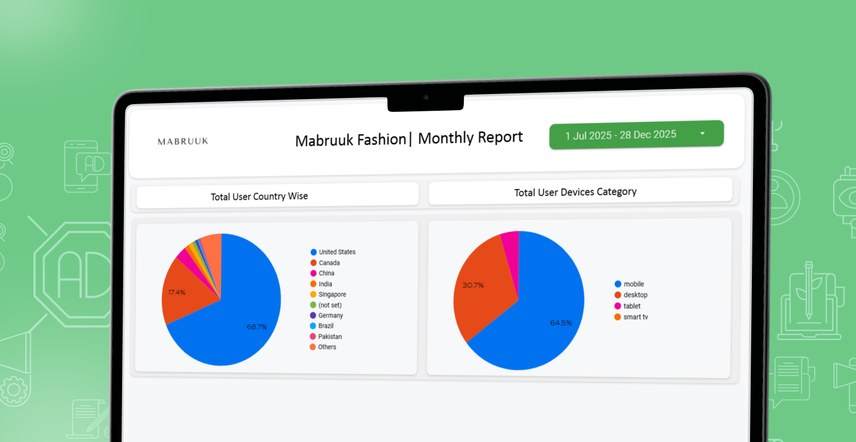The image size is (856, 442).
Task: Select Germany in the country legend
Action: pos(331,316)
